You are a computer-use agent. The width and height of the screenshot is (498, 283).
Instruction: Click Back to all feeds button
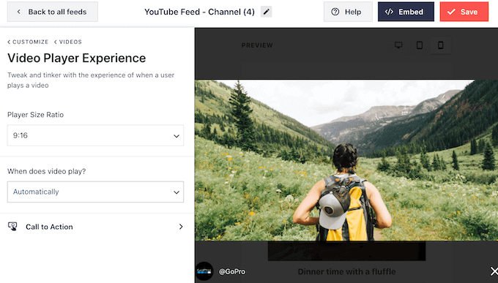[53, 12]
